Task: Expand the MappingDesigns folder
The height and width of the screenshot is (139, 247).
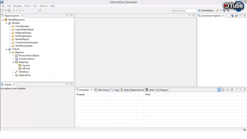Action: click(x=10, y=33)
